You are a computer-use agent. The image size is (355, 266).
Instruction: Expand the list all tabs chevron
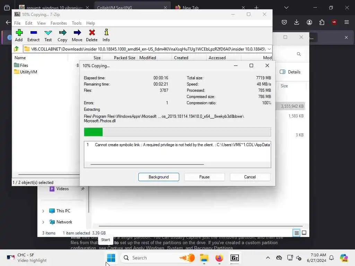[286, 8]
